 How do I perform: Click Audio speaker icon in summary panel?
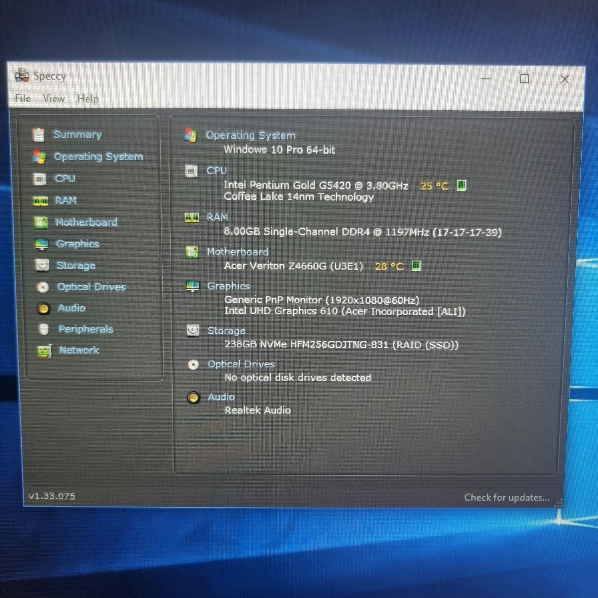(x=193, y=398)
